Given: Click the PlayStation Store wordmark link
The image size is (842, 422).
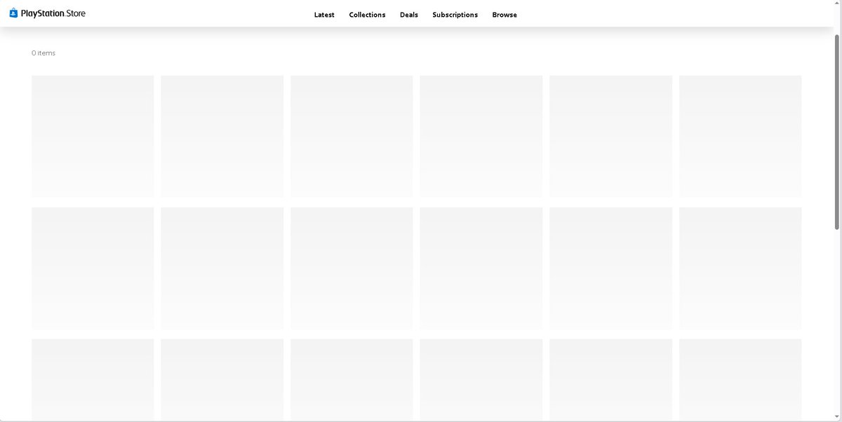Looking at the screenshot, I should (x=53, y=13).
